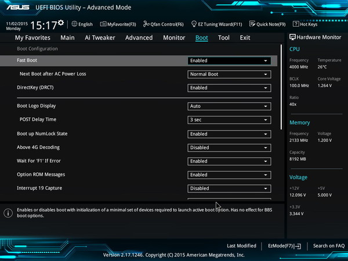Screen dimensions: 348x261
Task: Click the +3.3V 3.344 V reading
Action: pyautogui.click(x=296, y=213)
